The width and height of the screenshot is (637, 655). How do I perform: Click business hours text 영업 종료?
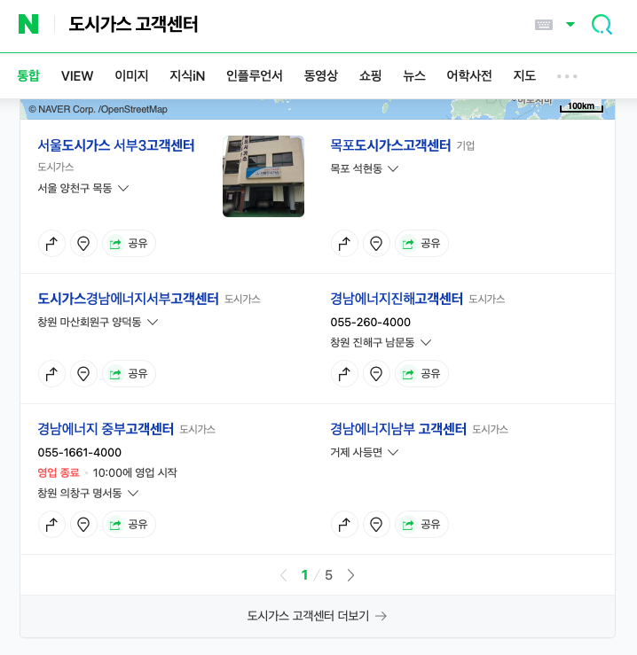pyautogui.click(x=59, y=473)
